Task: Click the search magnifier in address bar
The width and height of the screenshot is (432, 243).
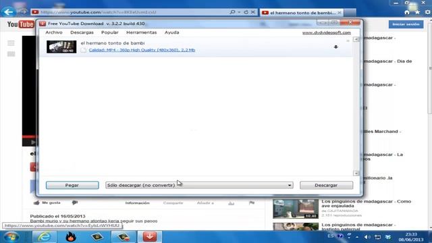Action: [x=232, y=12]
